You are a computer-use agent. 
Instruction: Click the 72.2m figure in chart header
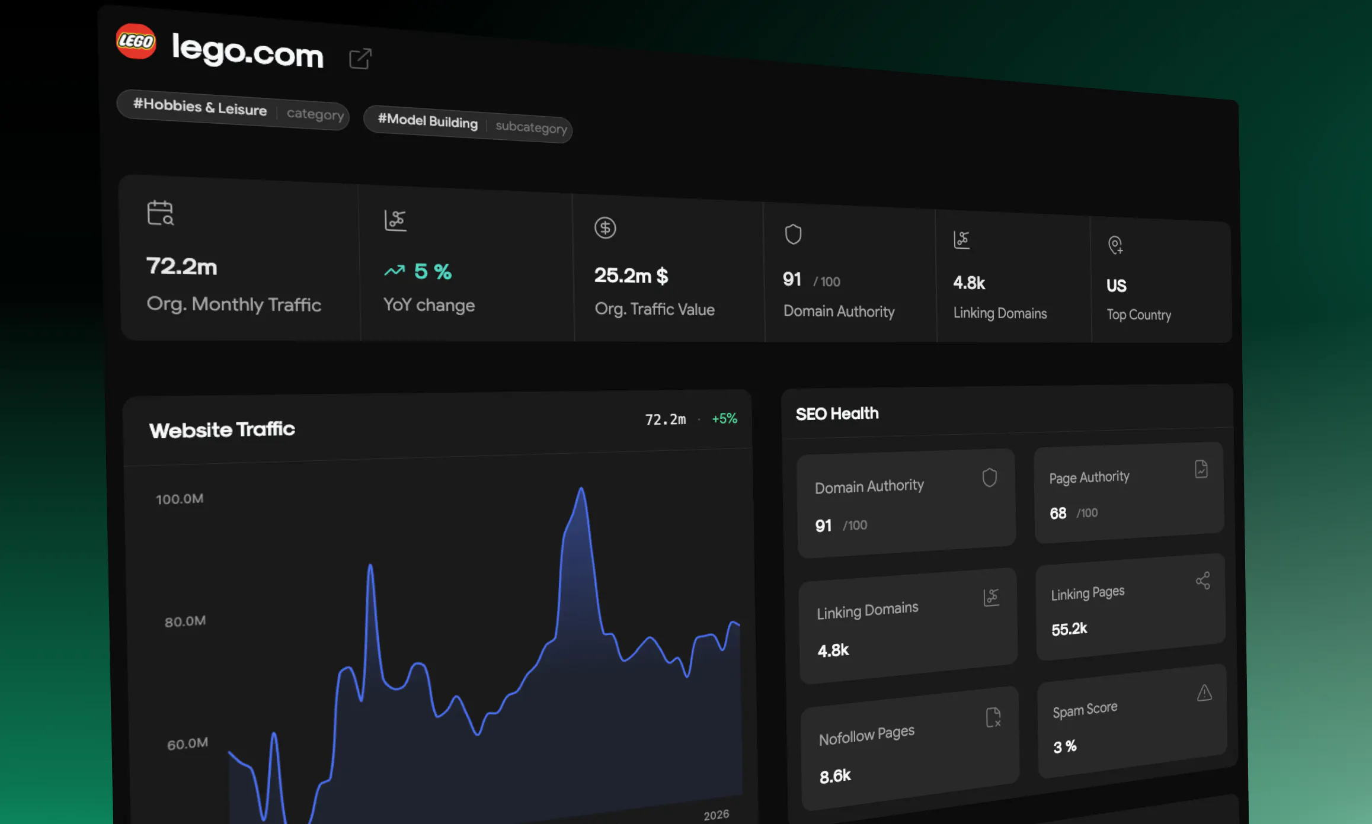point(666,419)
